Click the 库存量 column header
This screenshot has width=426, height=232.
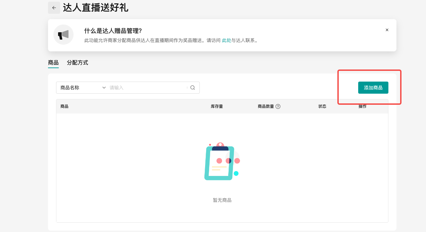[x=217, y=106]
